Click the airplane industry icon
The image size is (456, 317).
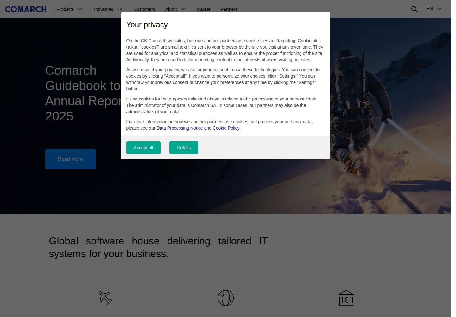105,298
